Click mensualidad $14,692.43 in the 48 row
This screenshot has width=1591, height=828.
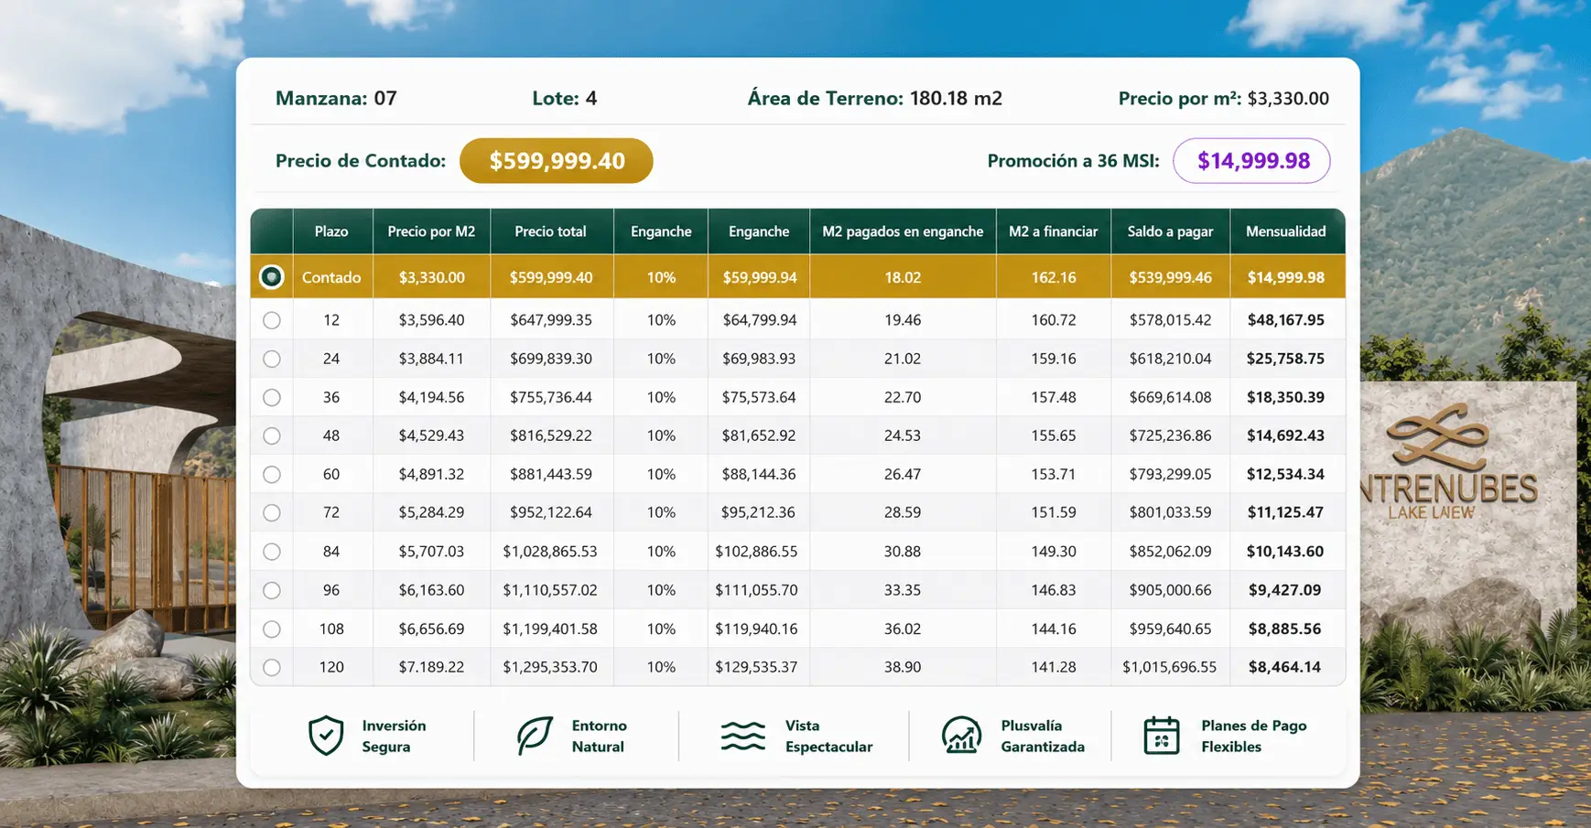tap(1285, 436)
